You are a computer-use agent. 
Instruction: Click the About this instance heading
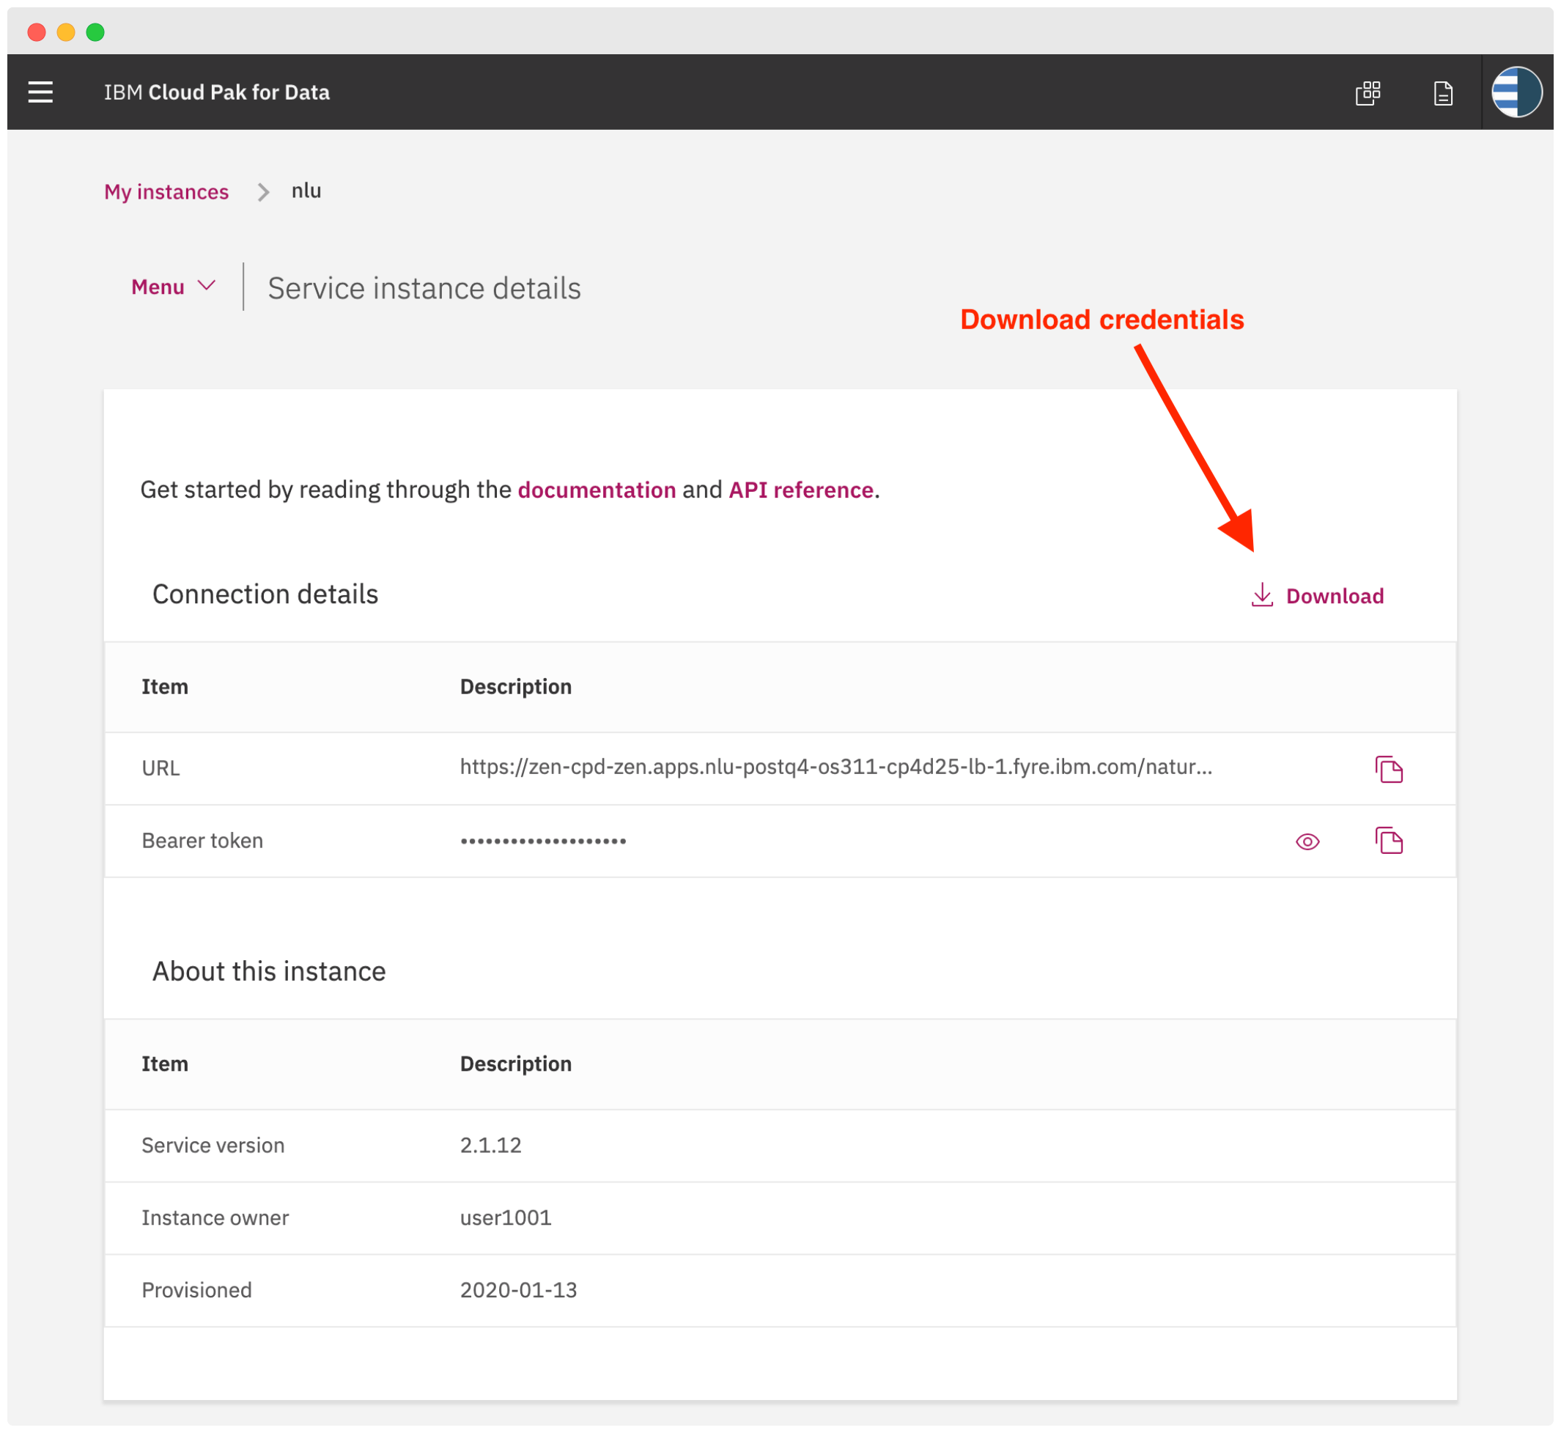tap(269, 972)
